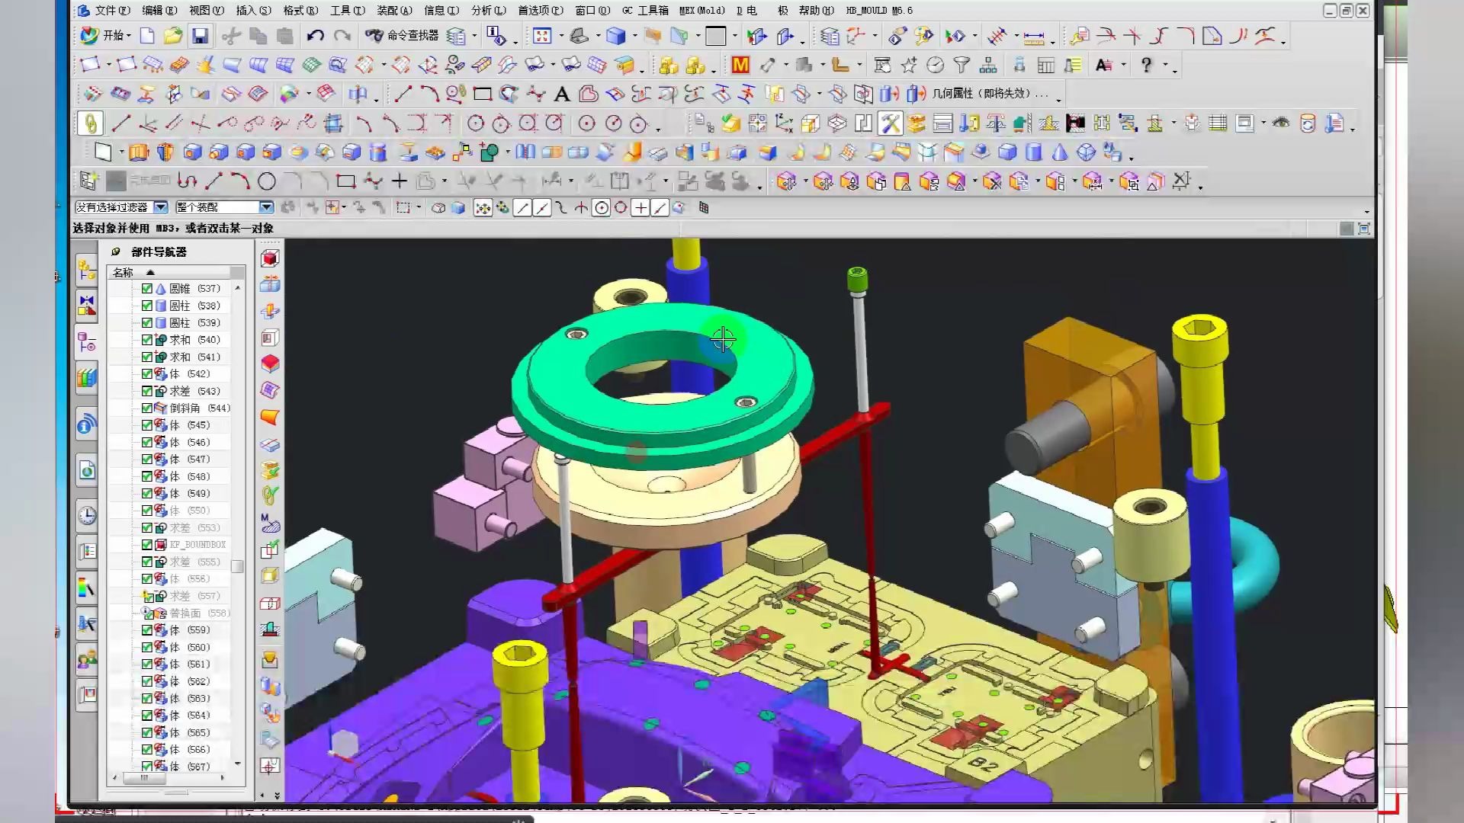Image resolution: width=1464 pixels, height=823 pixels.
Task: Select the text A tool icon
Action: pyautogui.click(x=562, y=94)
